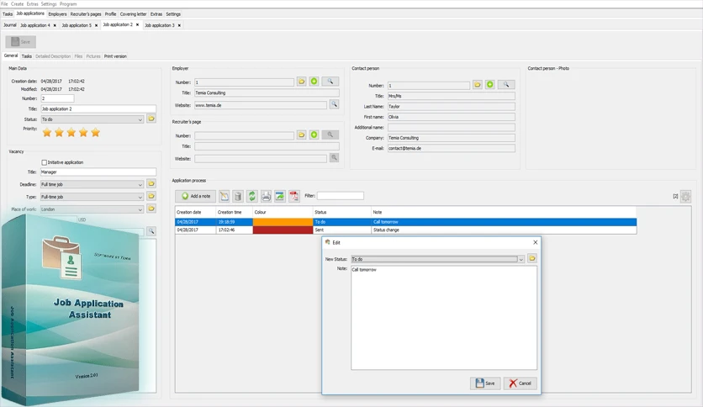Image resolution: width=703 pixels, height=407 pixels.
Task: Click the lookup icon beside recruiter's Website field
Action: coord(334,158)
